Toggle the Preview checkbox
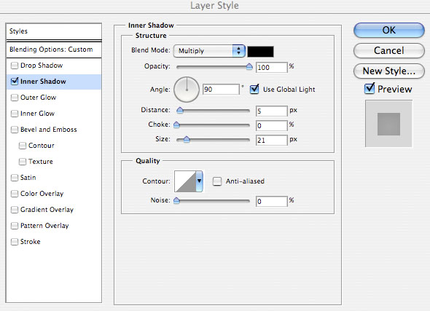The height and width of the screenshot is (311, 430). (x=369, y=89)
